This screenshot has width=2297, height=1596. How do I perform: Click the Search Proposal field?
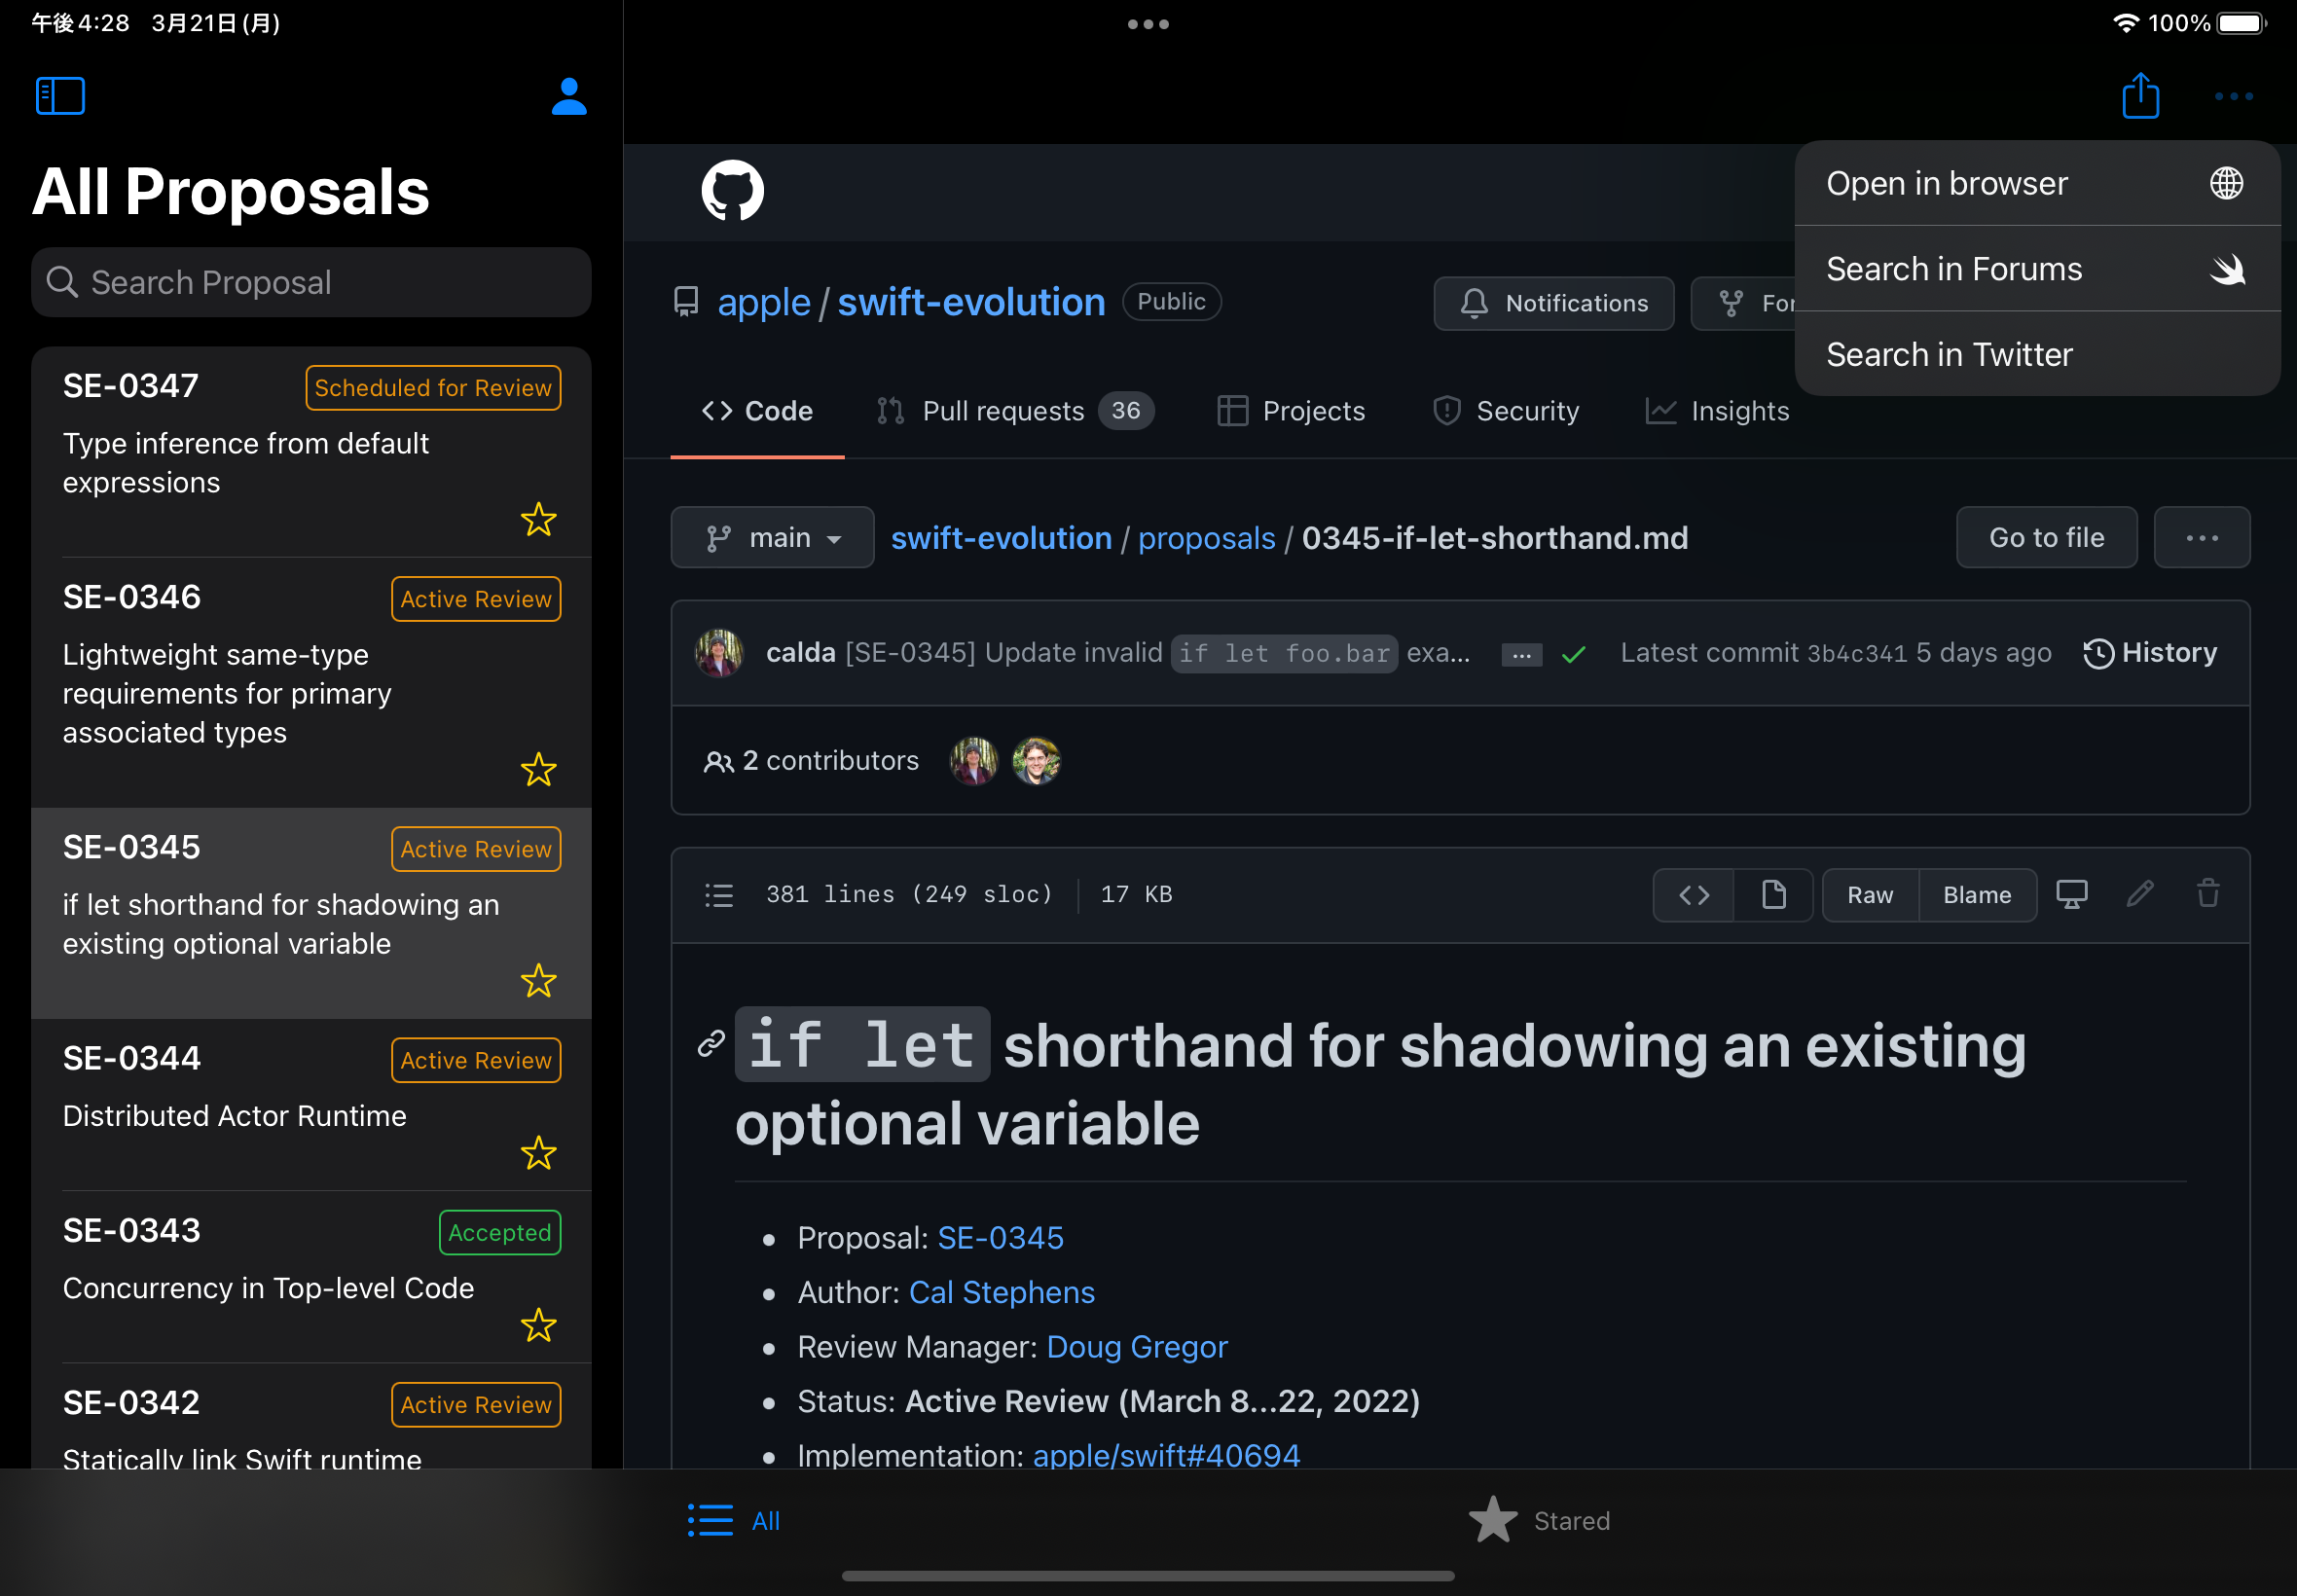(311, 283)
